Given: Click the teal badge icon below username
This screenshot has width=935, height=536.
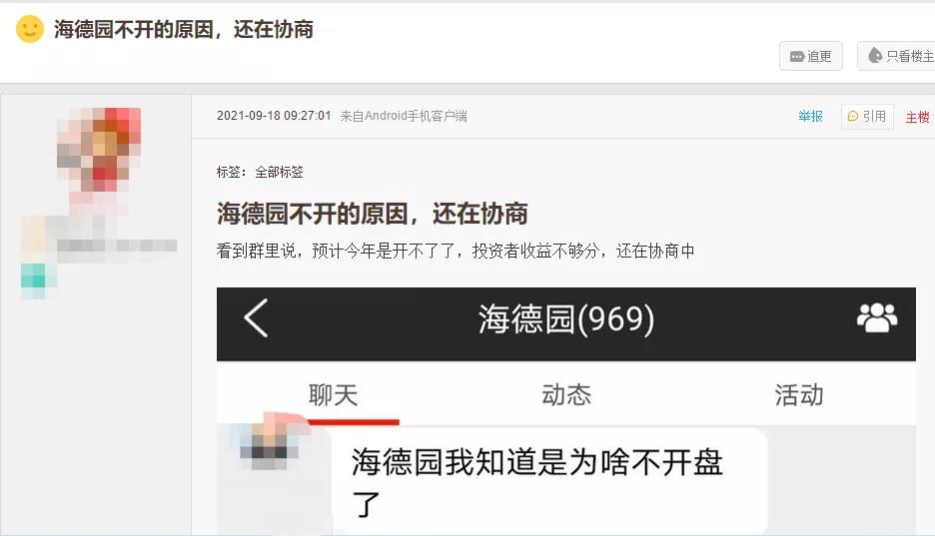Looking at the screenshot, I should (x=34, y=277).
